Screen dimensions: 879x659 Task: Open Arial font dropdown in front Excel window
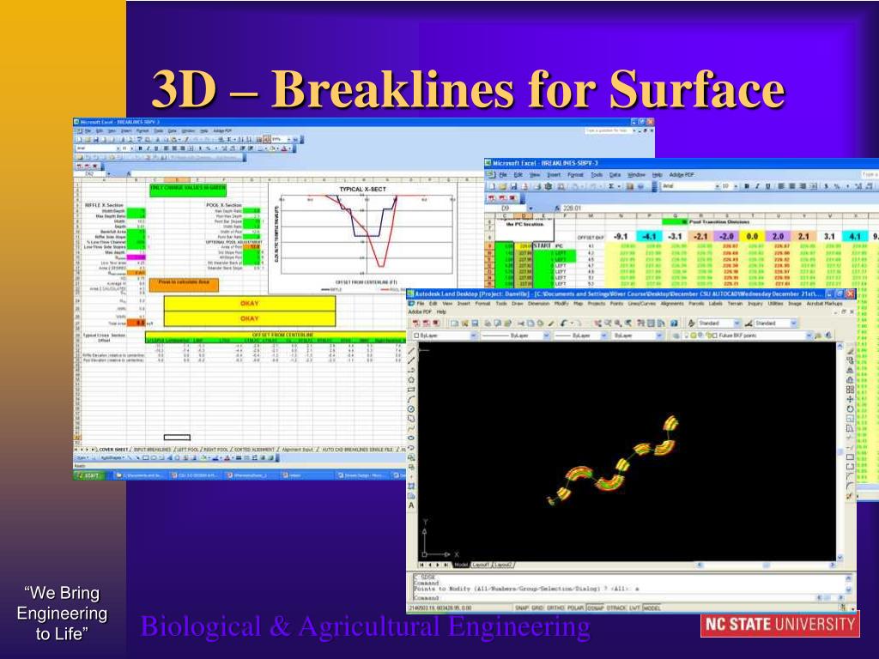[x=718, y=186]
